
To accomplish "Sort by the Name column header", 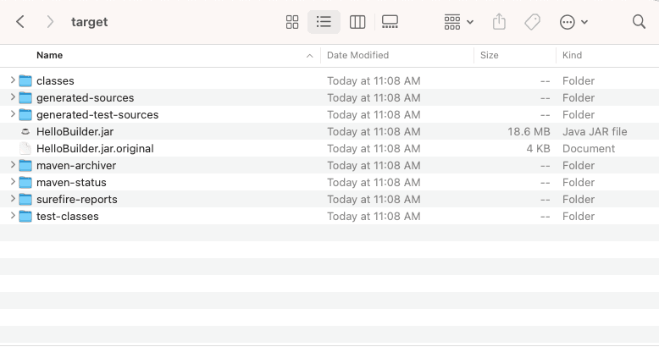I will [x=50, y=55].
